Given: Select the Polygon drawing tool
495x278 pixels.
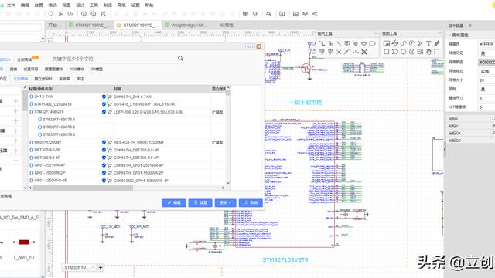Looking at the screenshot, I should 395,52.
